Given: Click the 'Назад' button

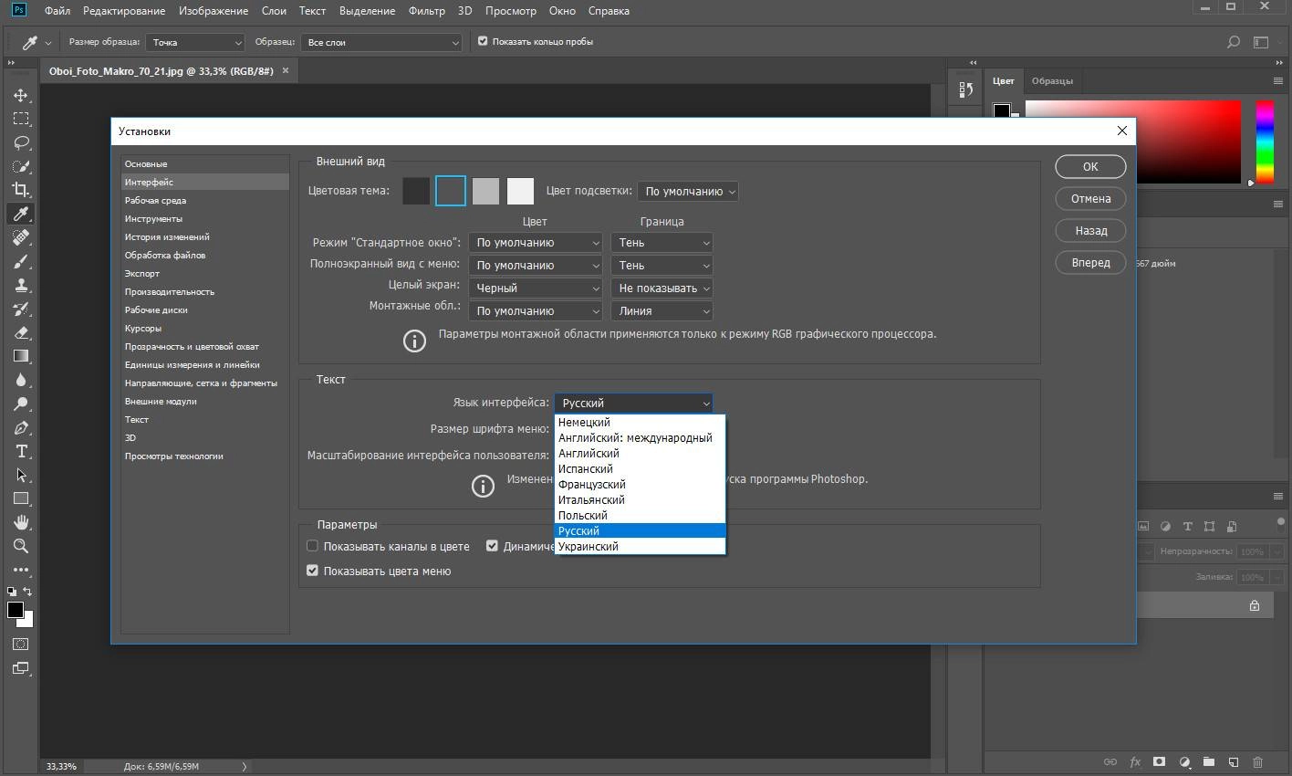Looking at the screenshot, I should coord(1090,230).
